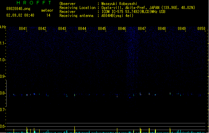Click the 0848 time marker
The image size is (209, 133).
(162, 29)
